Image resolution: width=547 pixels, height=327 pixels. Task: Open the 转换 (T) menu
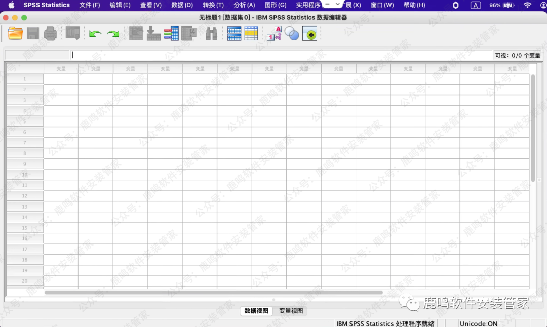point(213,5)
